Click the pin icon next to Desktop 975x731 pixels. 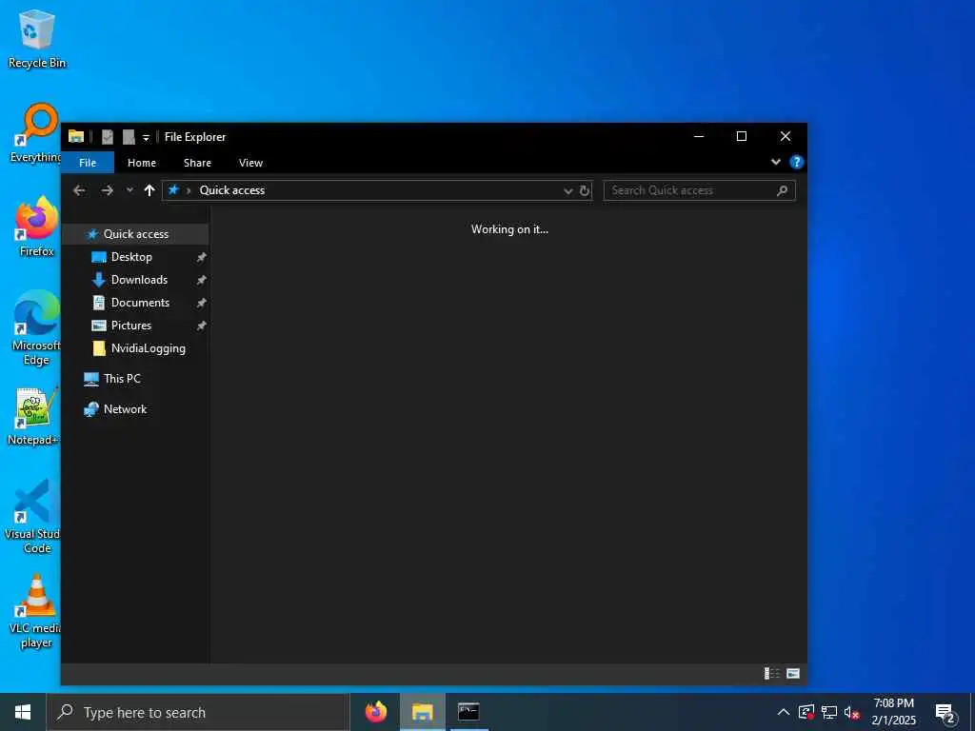201,257
